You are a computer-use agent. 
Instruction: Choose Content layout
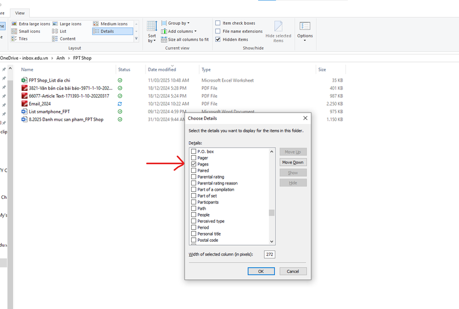(64, 38)
